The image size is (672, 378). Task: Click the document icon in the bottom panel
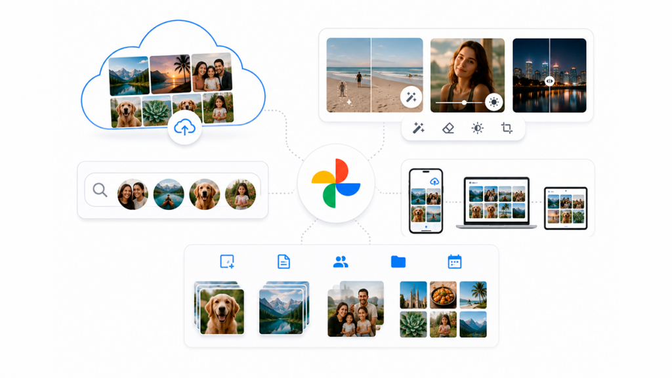tap(283, 261)
